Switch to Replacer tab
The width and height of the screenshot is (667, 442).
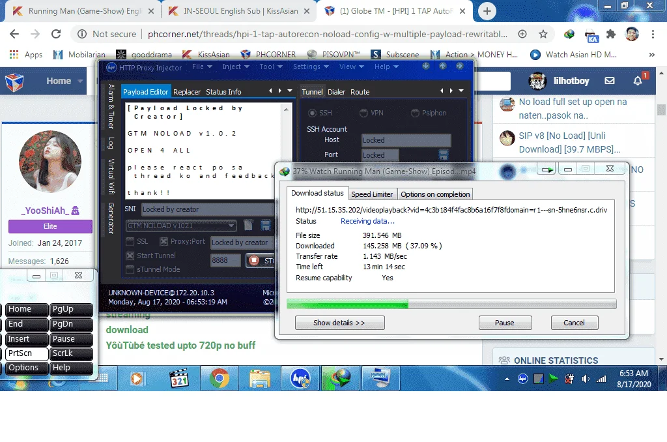click(187, 91)
